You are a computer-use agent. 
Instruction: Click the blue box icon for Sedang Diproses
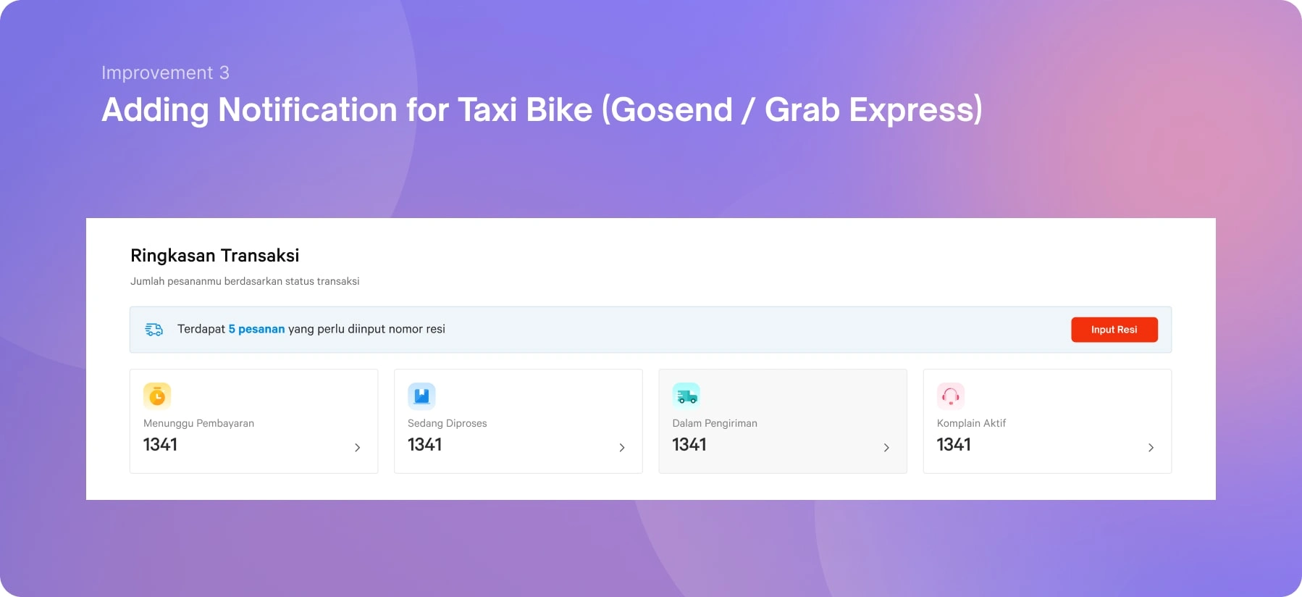(421, 396)
